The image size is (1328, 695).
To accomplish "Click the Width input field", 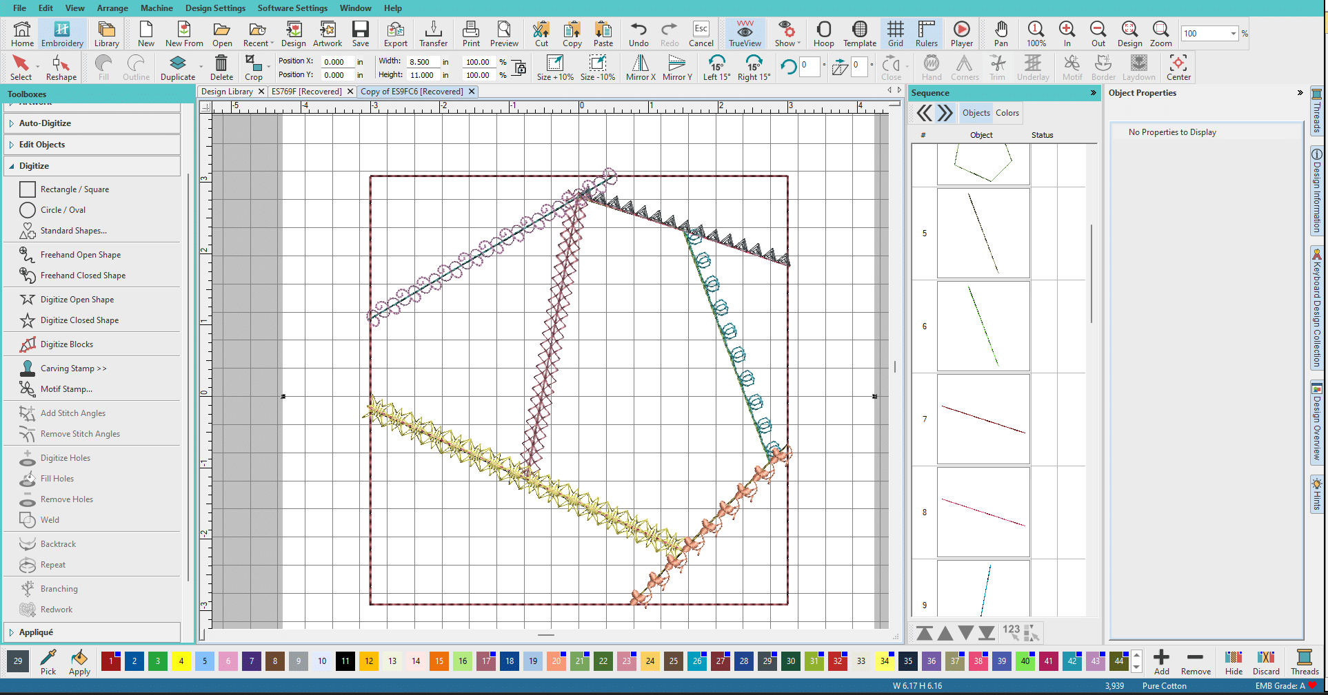I will point(423,61).
